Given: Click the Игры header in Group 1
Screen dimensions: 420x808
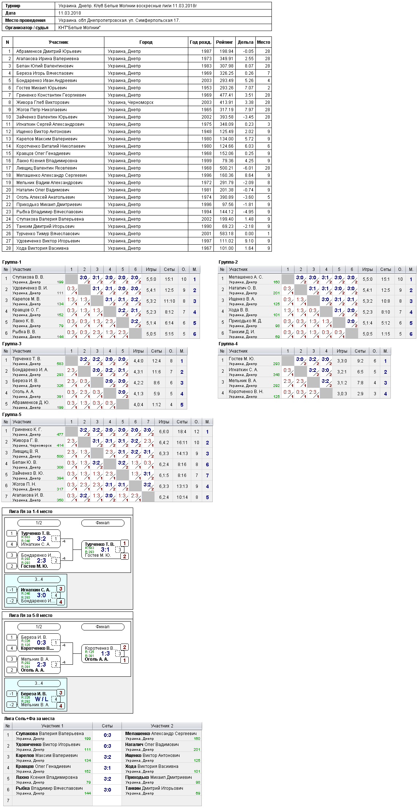Looking at the screenshot, I should [x=151, y=269].
